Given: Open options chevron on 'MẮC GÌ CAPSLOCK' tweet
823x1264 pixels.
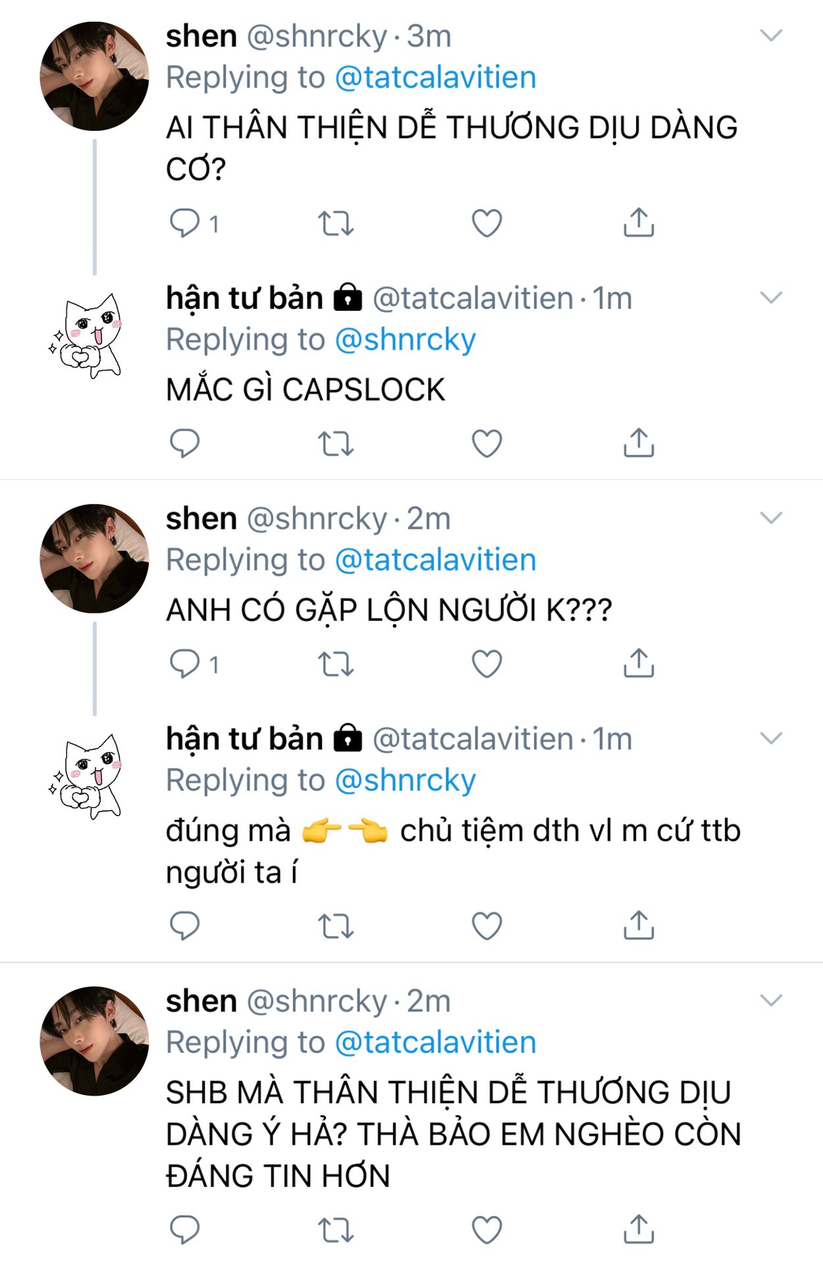Looking at the screenshot, I should (771, 298).
